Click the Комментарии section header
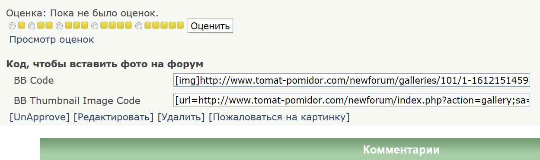Image resolution: width=540 pixels, height=160 pixels. 401,150
